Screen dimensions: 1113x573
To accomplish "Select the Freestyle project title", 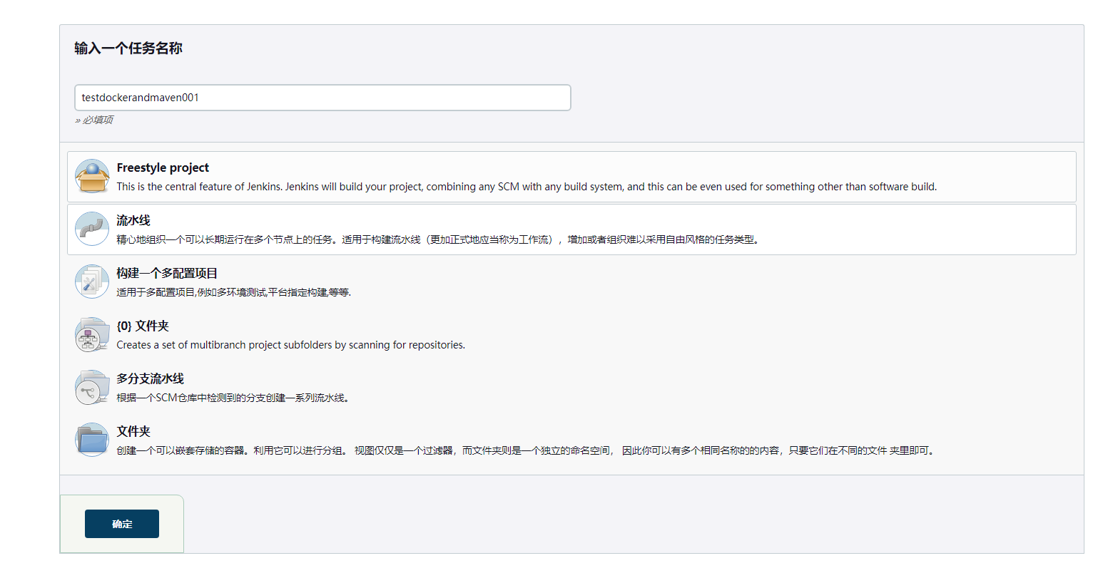I will point(163,167).
